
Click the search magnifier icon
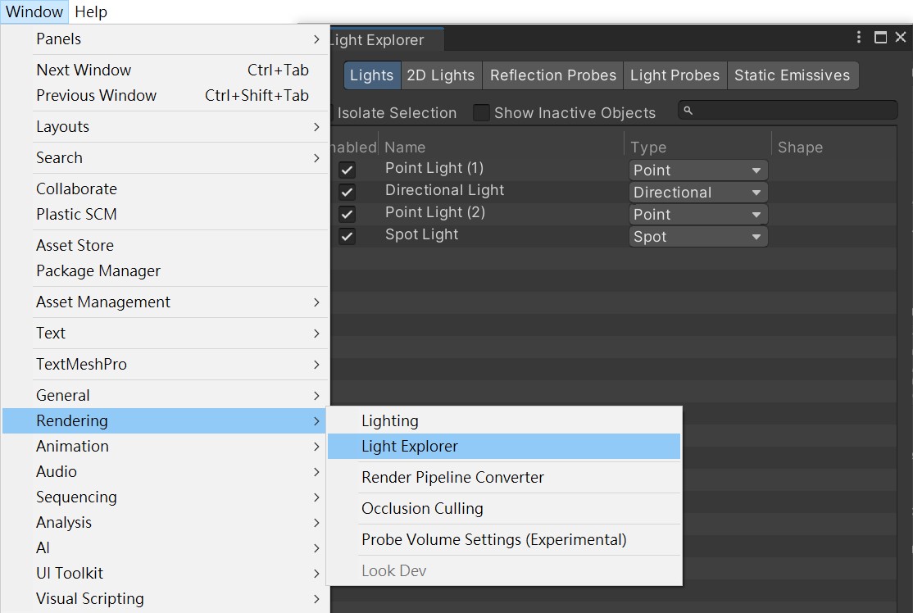(x=688, y=111)
